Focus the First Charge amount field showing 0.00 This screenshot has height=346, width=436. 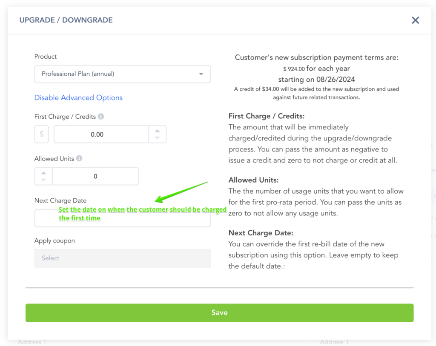[x=101, y=134]
